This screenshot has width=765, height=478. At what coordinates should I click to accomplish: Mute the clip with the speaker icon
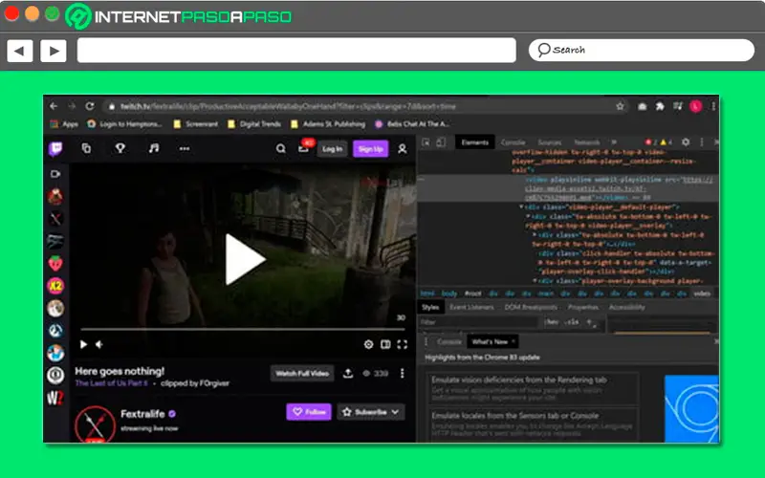click(99, 344)
